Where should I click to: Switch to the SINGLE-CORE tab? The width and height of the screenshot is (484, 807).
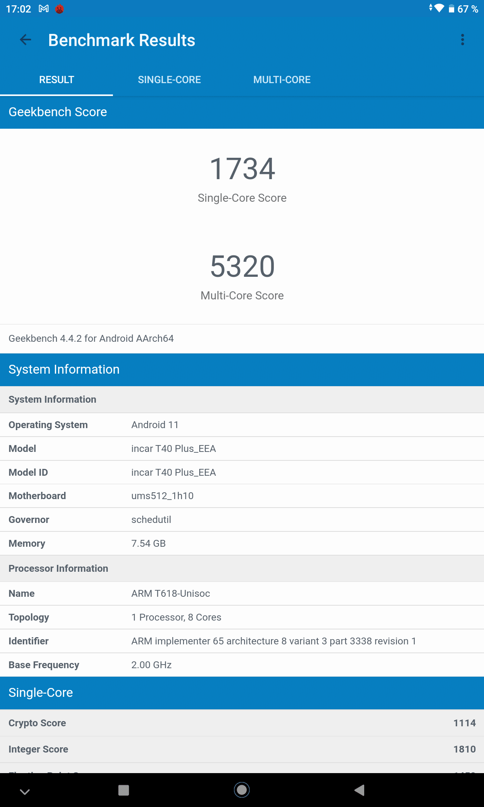(169, 80)
